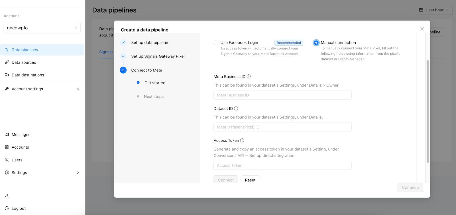The height and width of the screenshot is (215, 456).
Task: Click the Get started sub-step
Action: tap(155, 83)
